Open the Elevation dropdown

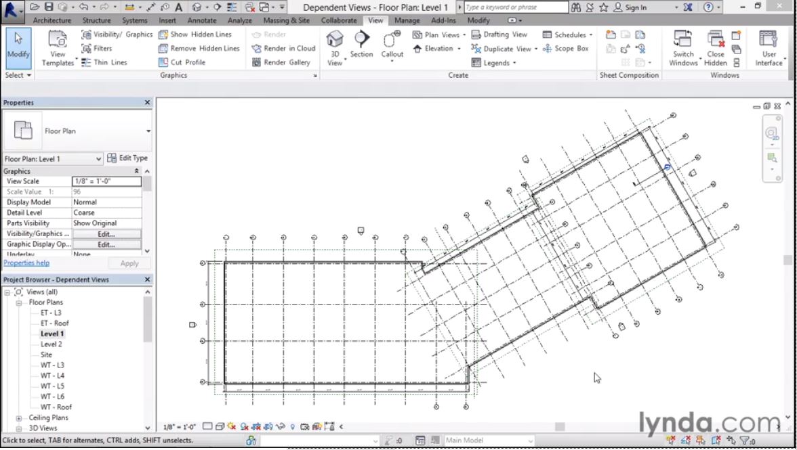[436, 49]
